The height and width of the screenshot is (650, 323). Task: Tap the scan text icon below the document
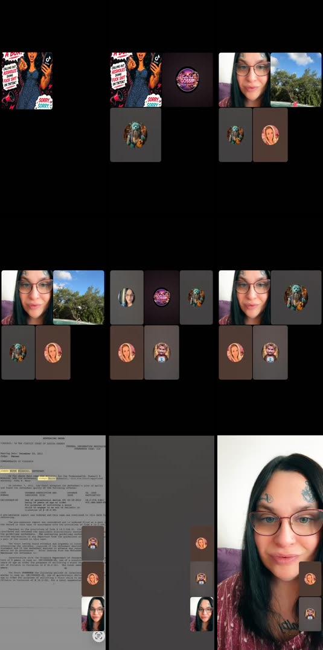(x=98, y=636)
